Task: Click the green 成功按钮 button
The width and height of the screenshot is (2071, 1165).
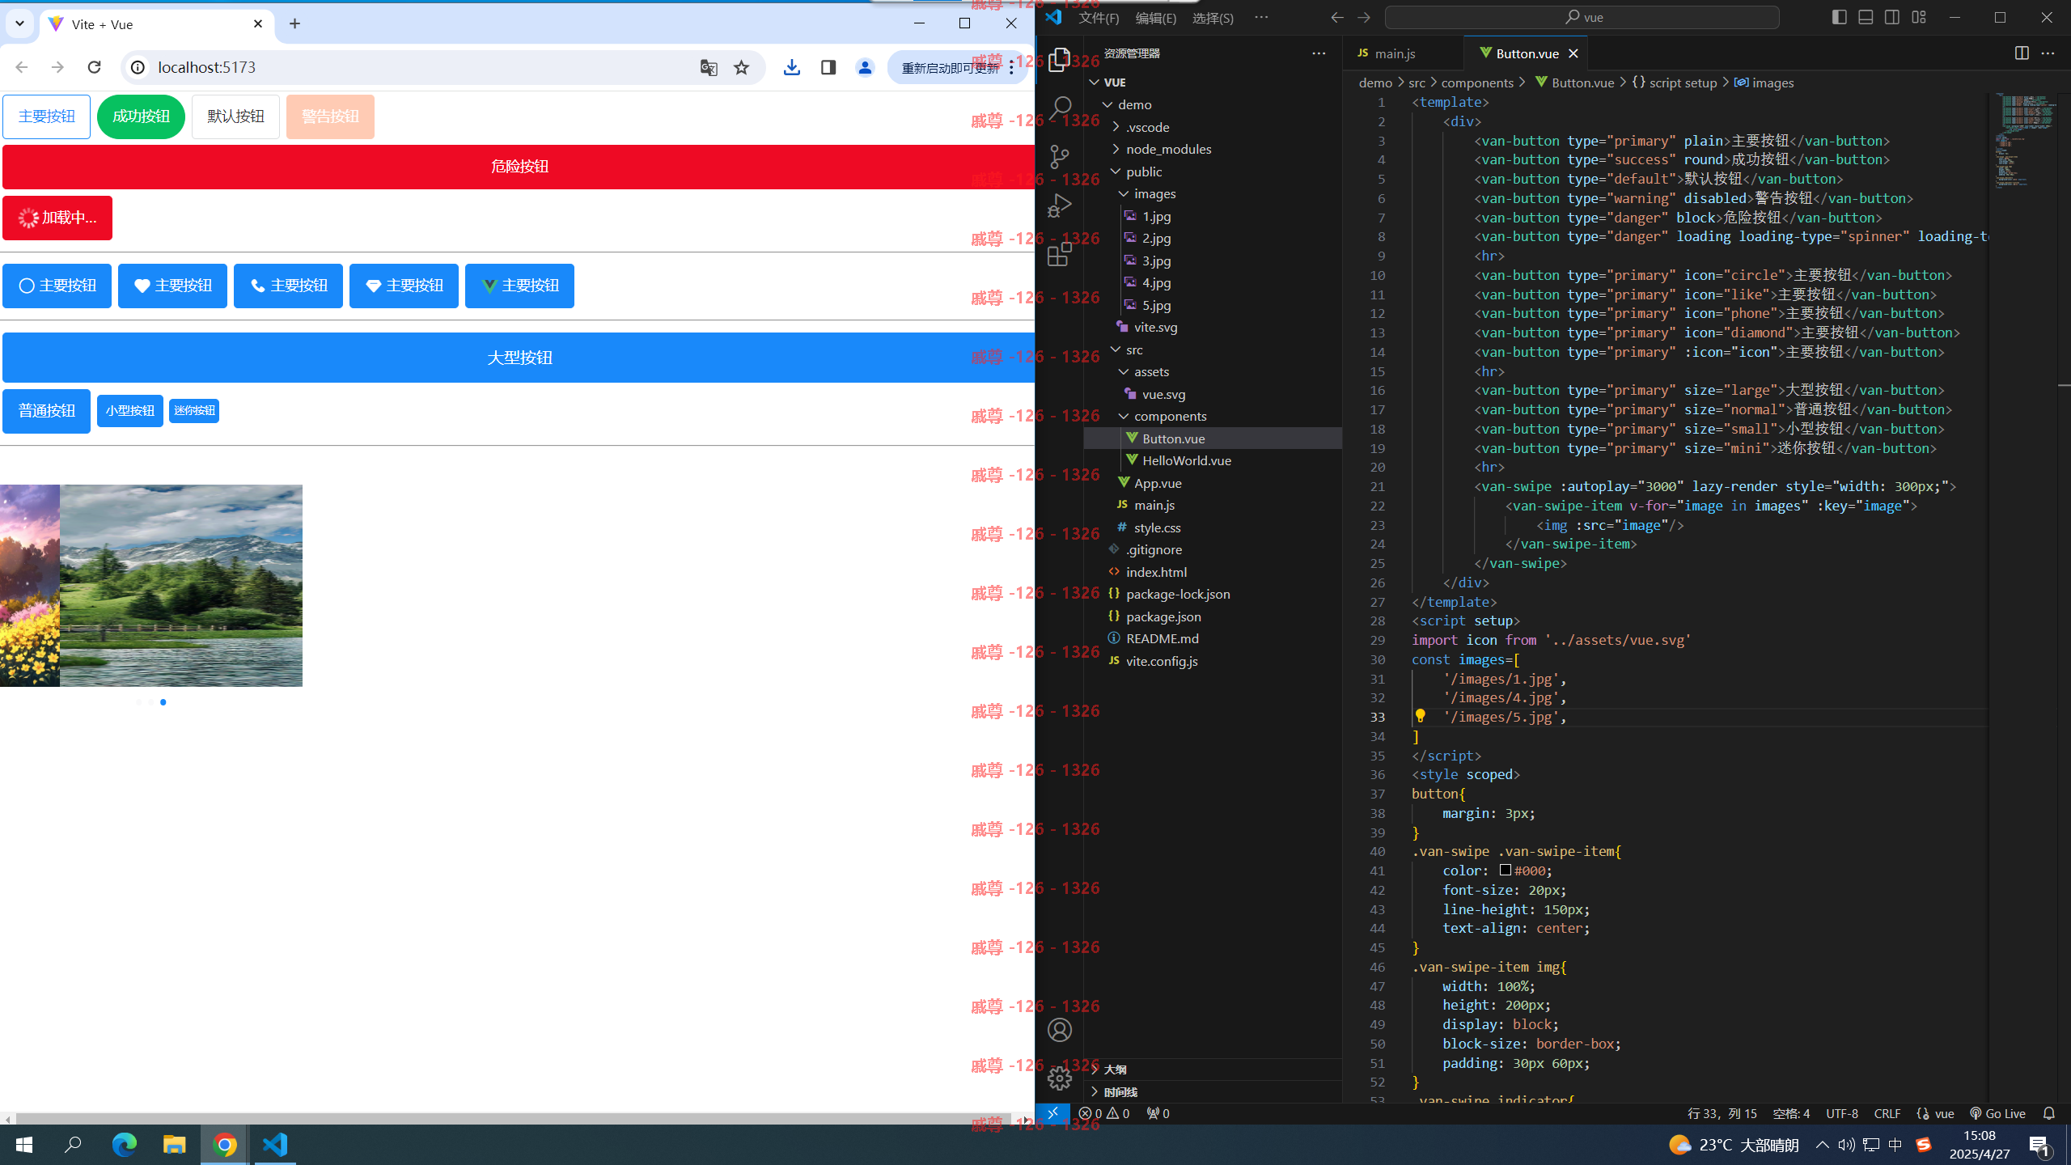Action: (141, 116)
